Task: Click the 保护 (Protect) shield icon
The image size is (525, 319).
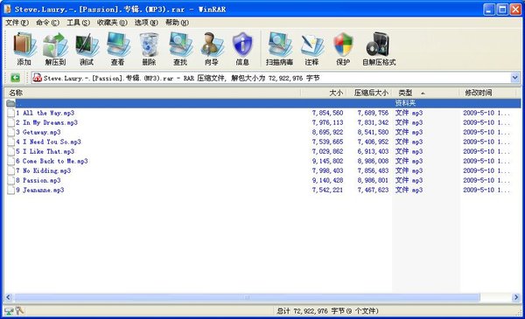Action: [x=343, y=45]
